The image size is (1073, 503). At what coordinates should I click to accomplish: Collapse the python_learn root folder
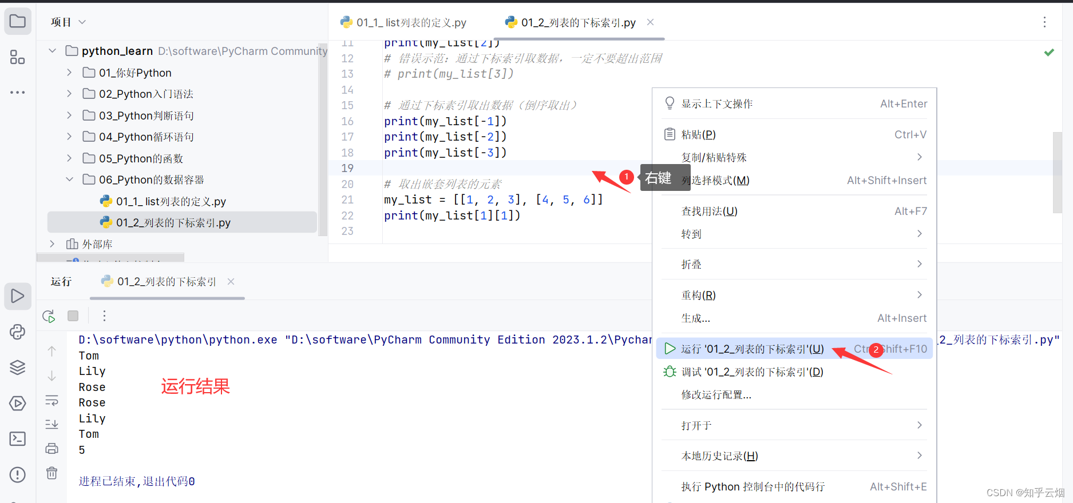click(53, 51)
